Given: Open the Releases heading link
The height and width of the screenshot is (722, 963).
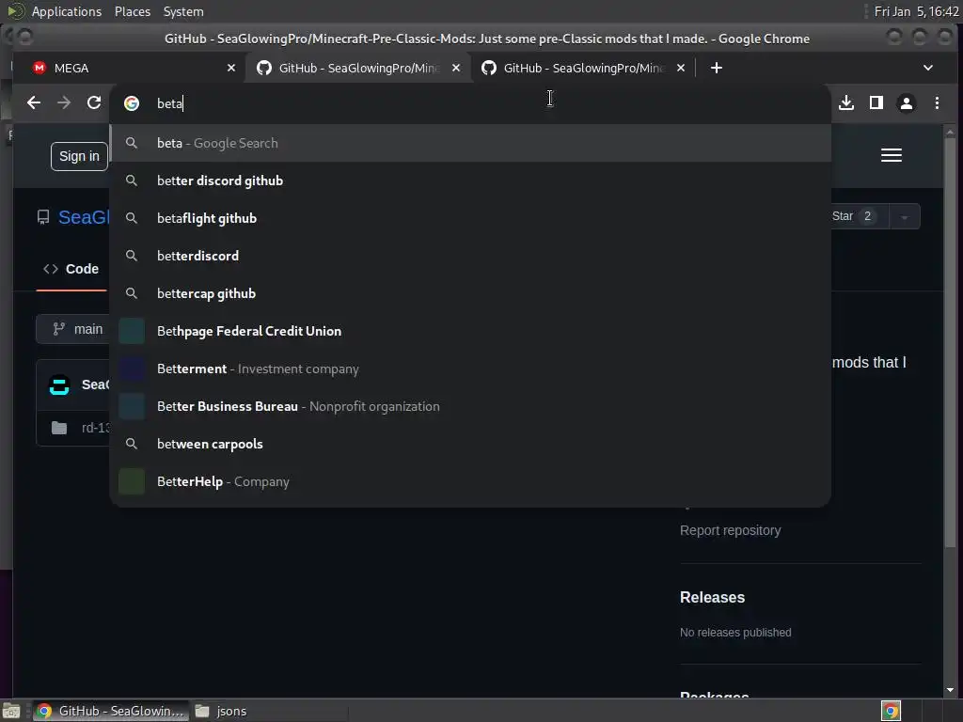Looking at the screenshot, I should (713, 597).
